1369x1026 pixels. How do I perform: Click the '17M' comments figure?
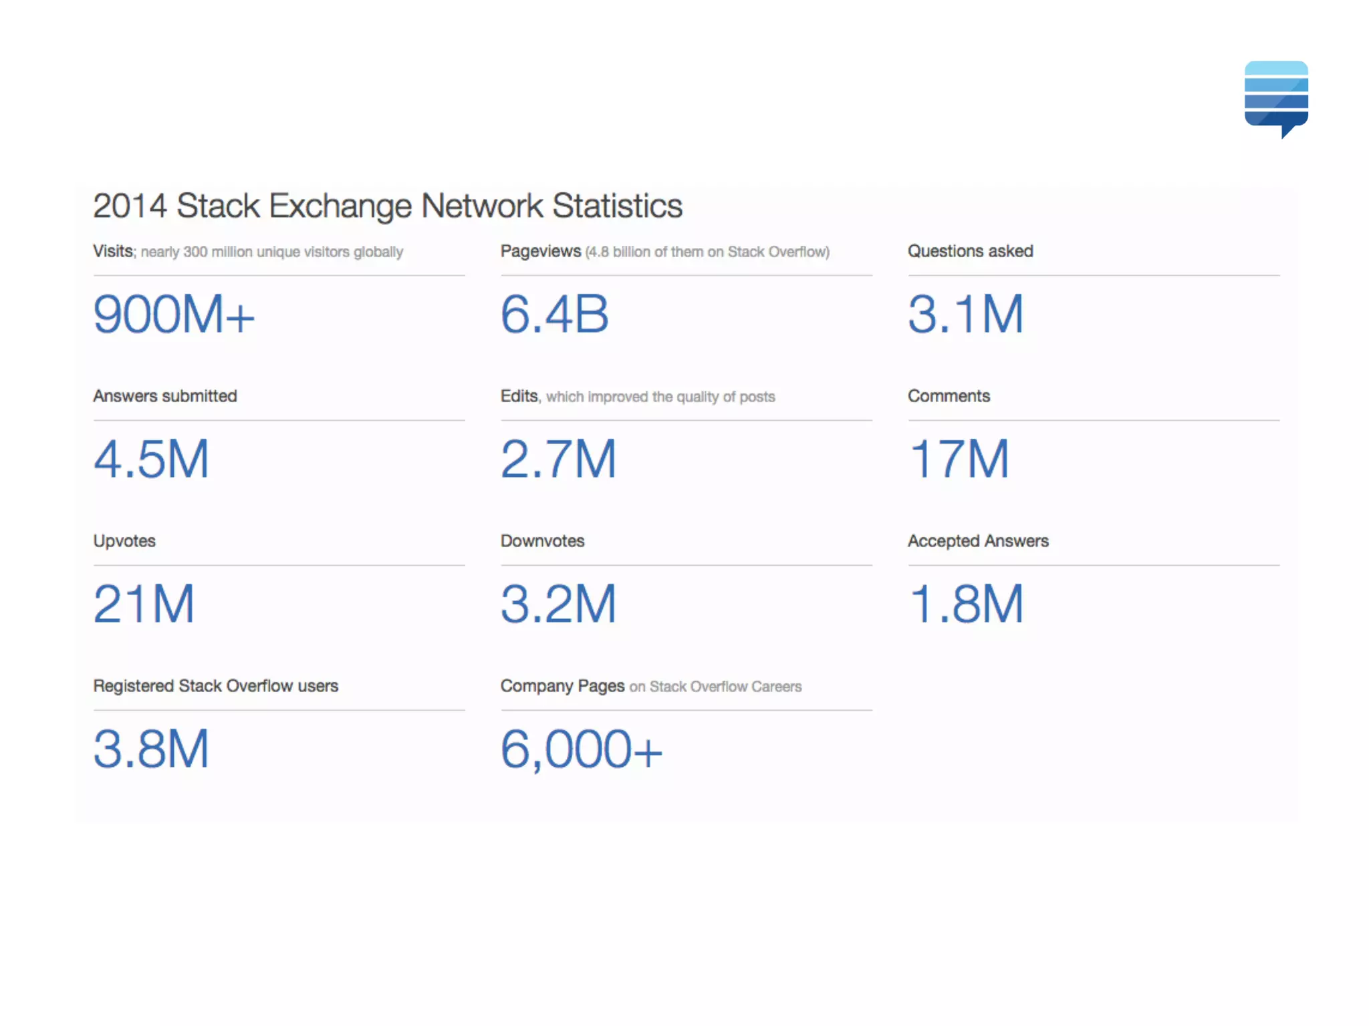959,459
